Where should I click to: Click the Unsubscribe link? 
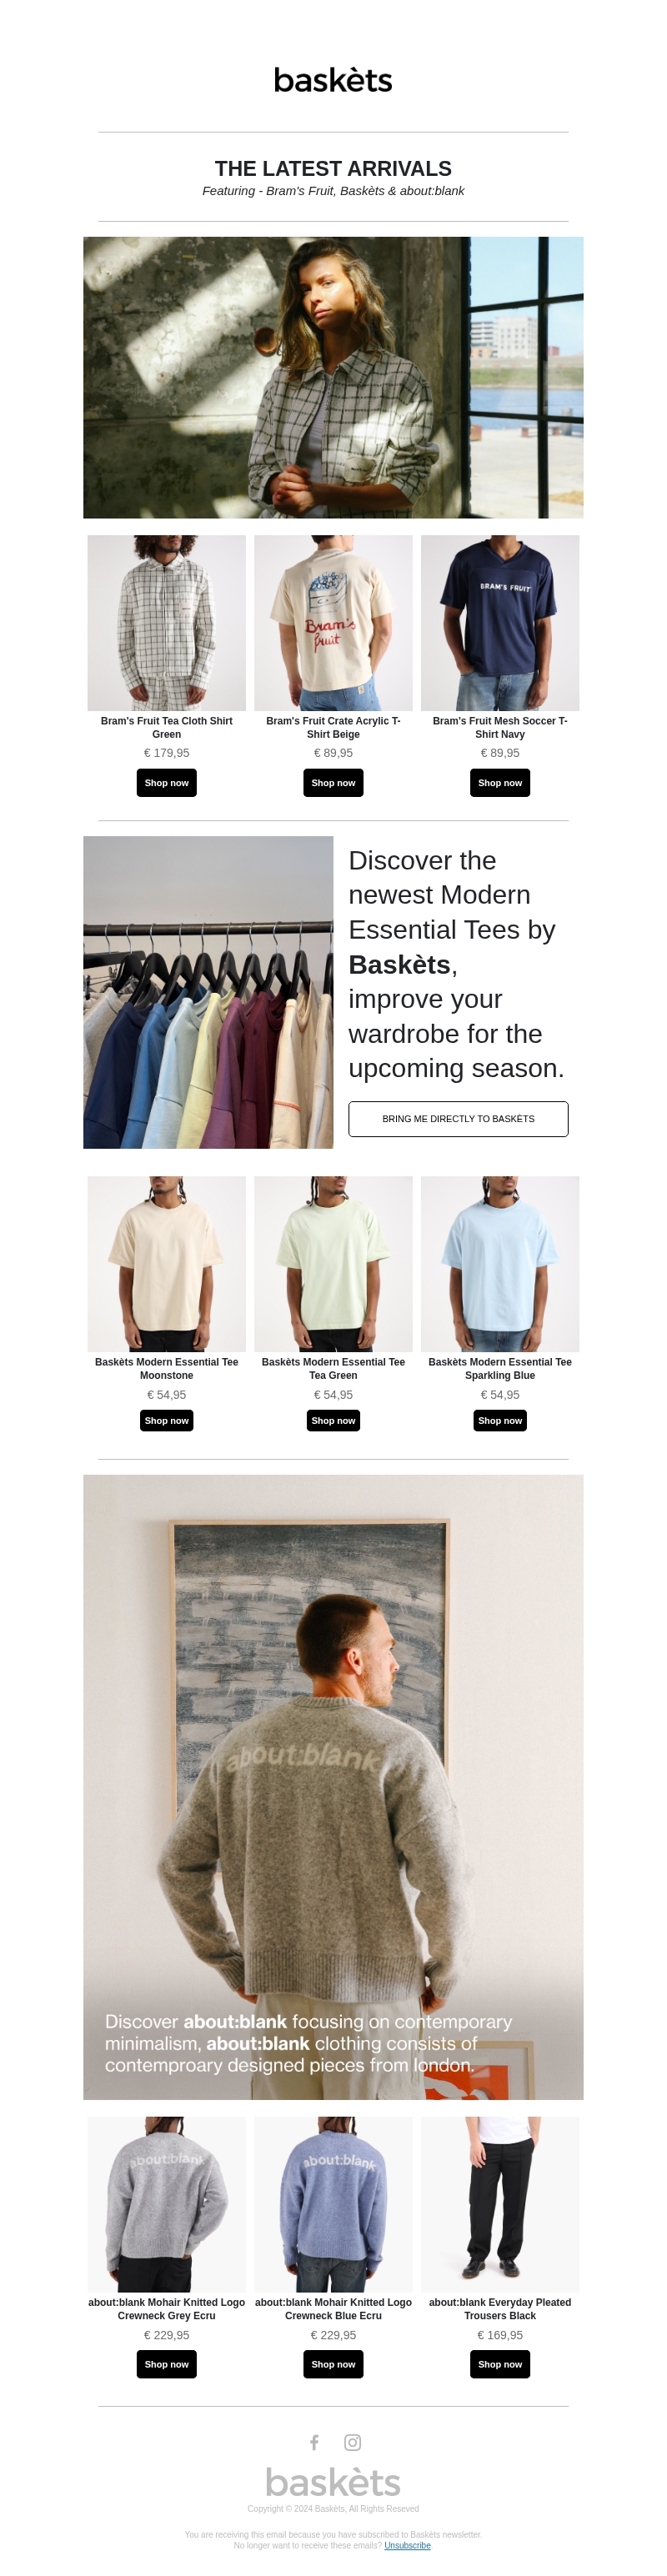click(407, 2545)
